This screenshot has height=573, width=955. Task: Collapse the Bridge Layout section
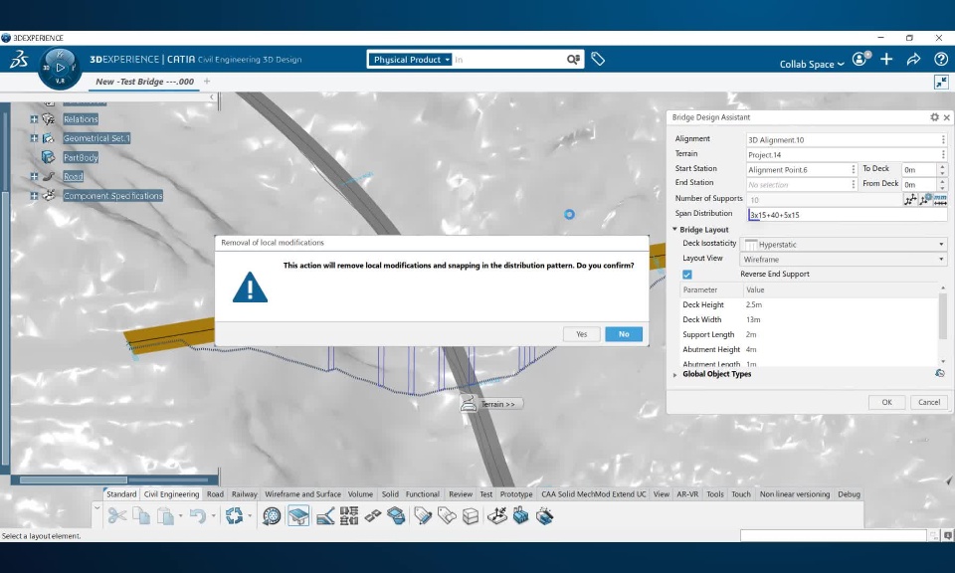(x=674, y=230)
